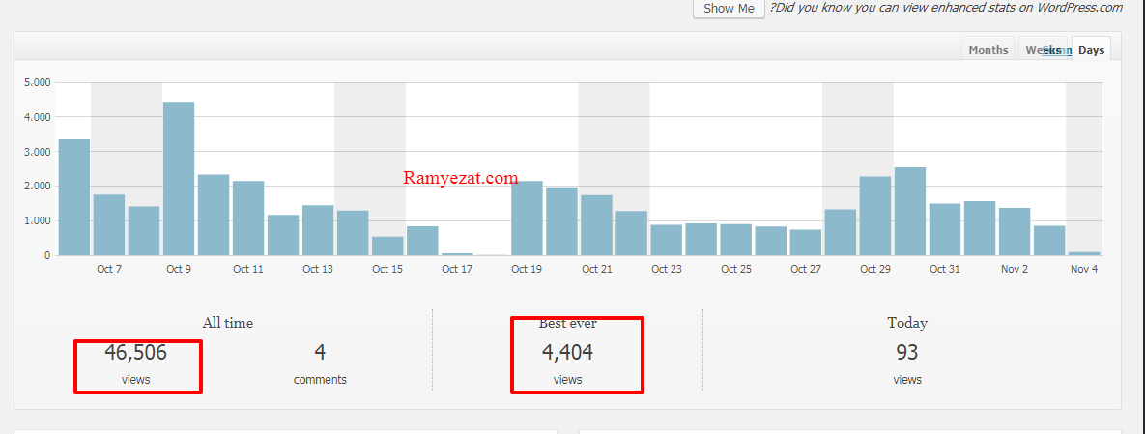
Task: Select the Oct 25 bar
Action: click(735, 240)
